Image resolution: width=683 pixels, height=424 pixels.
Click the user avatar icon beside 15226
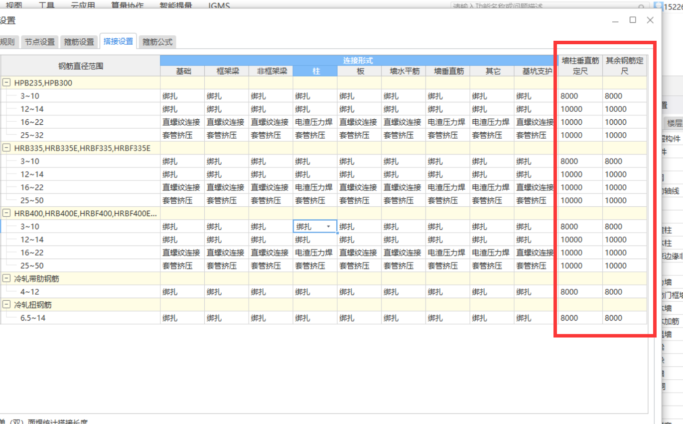pos(658,6)
